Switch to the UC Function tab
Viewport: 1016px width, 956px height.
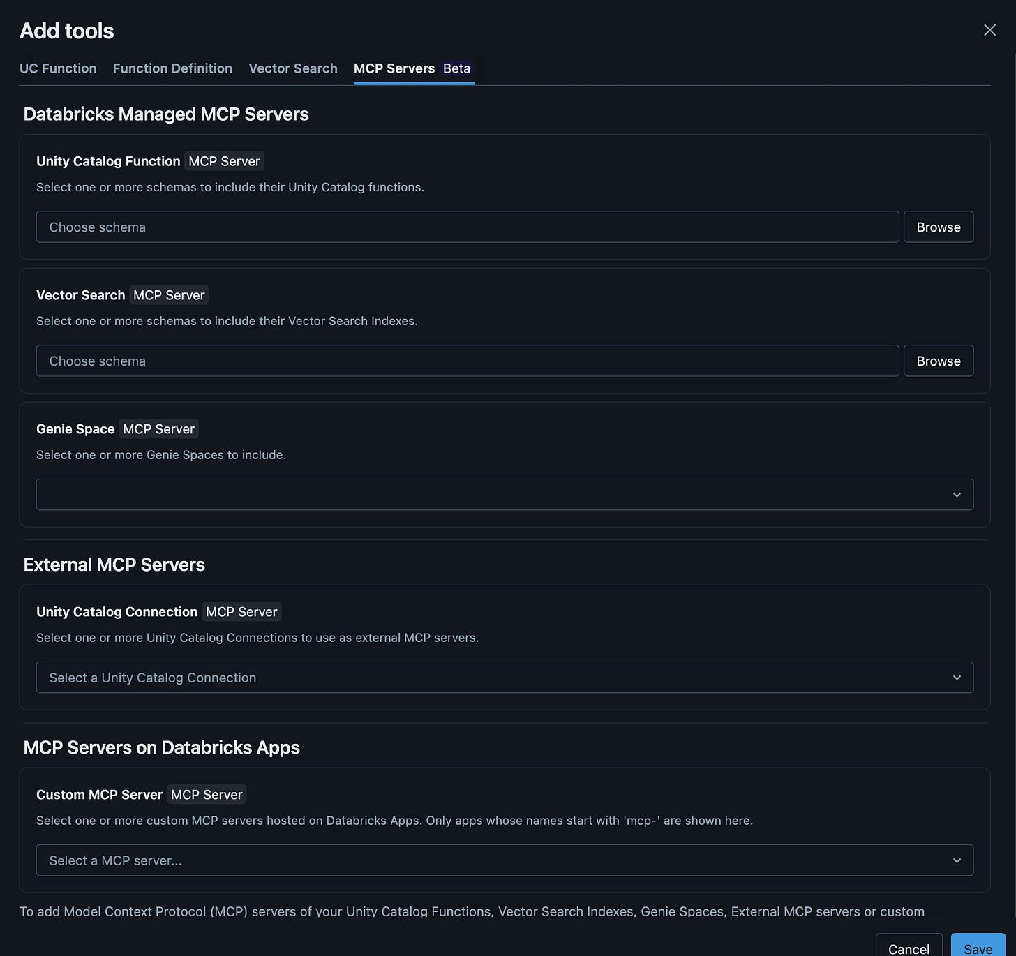point(58,68)
